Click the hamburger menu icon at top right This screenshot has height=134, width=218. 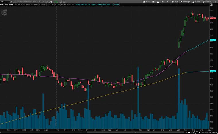coord(216,1)
